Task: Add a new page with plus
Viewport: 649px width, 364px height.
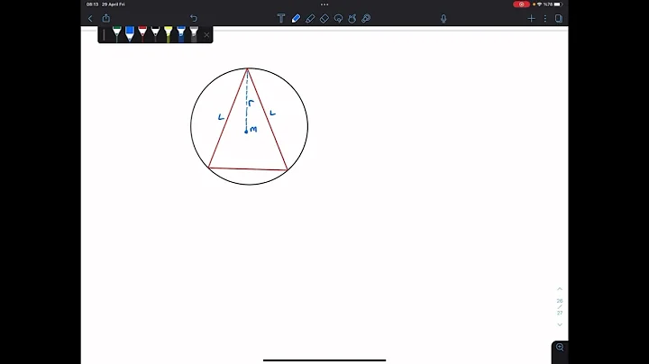Action: (532, 18)
